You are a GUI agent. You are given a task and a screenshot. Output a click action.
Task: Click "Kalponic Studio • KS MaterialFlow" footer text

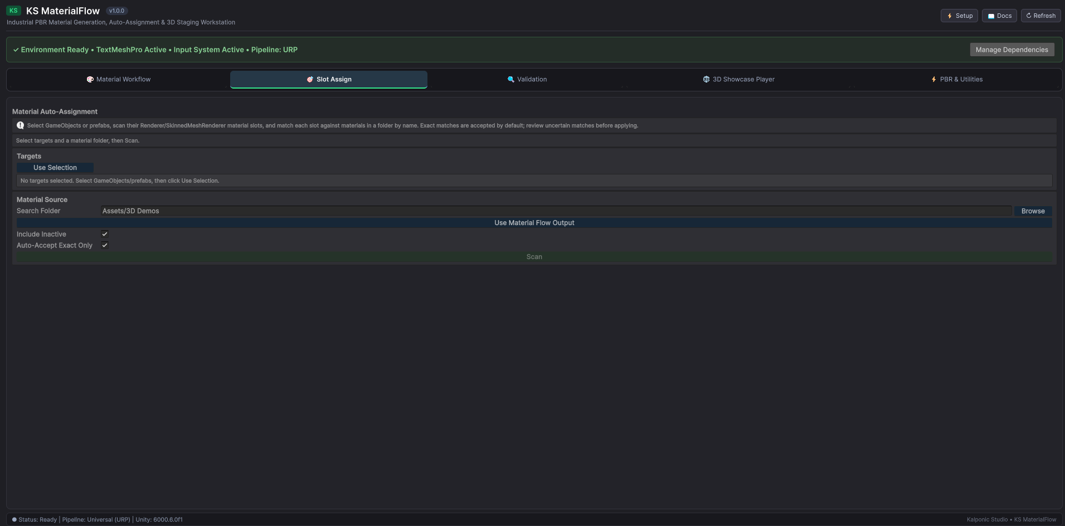(x=1011, y=519)
